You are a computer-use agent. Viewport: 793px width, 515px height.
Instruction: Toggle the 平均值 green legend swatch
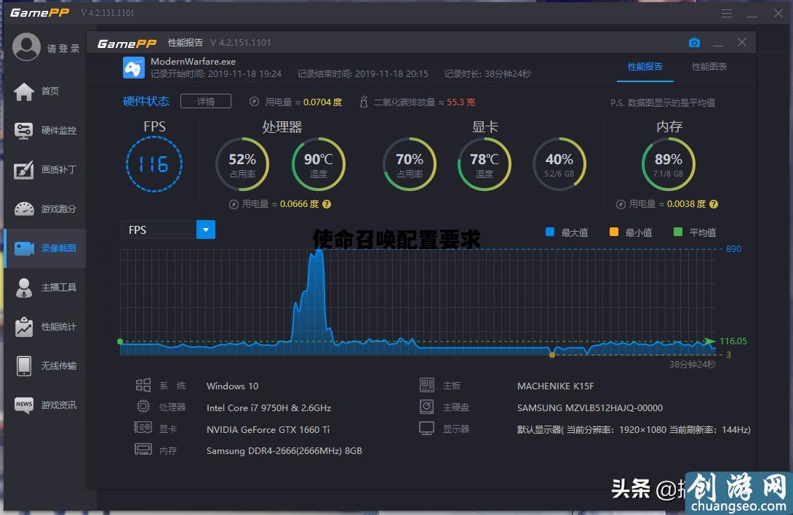[678, 232]
